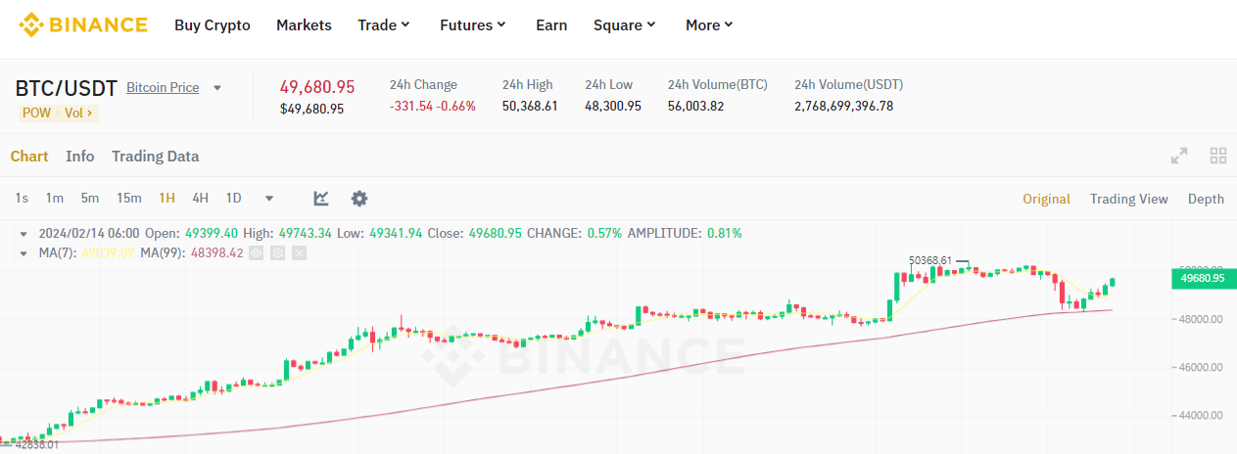Screen dimensions: 1237x454
Task: Switch to Trading View chart
Action: click(x=1129, y=199)
